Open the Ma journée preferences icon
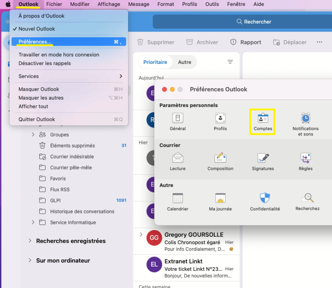Viewport: 332px width, 288px height. [220, 202]
